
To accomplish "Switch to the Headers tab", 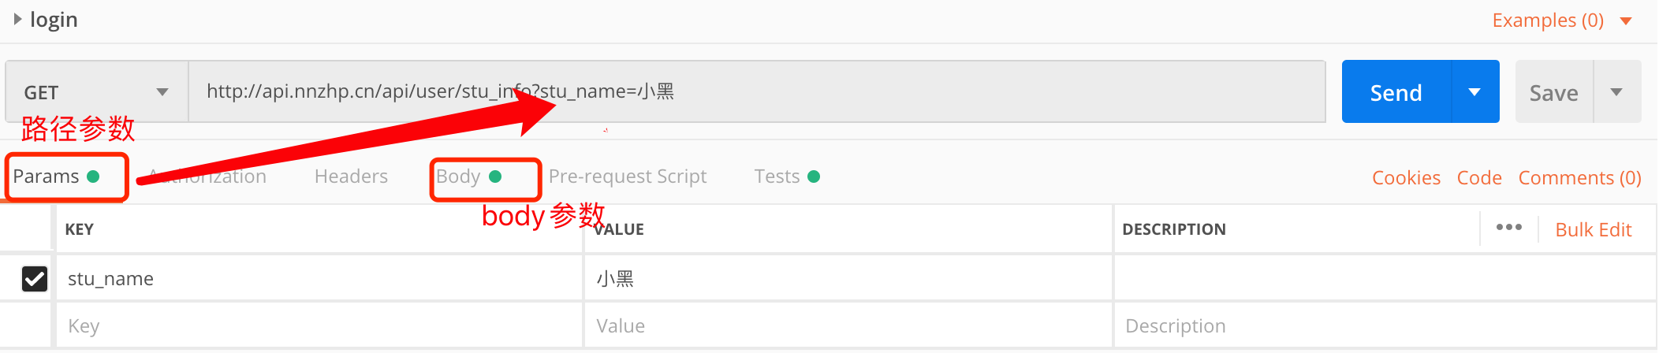I will 351,176.
